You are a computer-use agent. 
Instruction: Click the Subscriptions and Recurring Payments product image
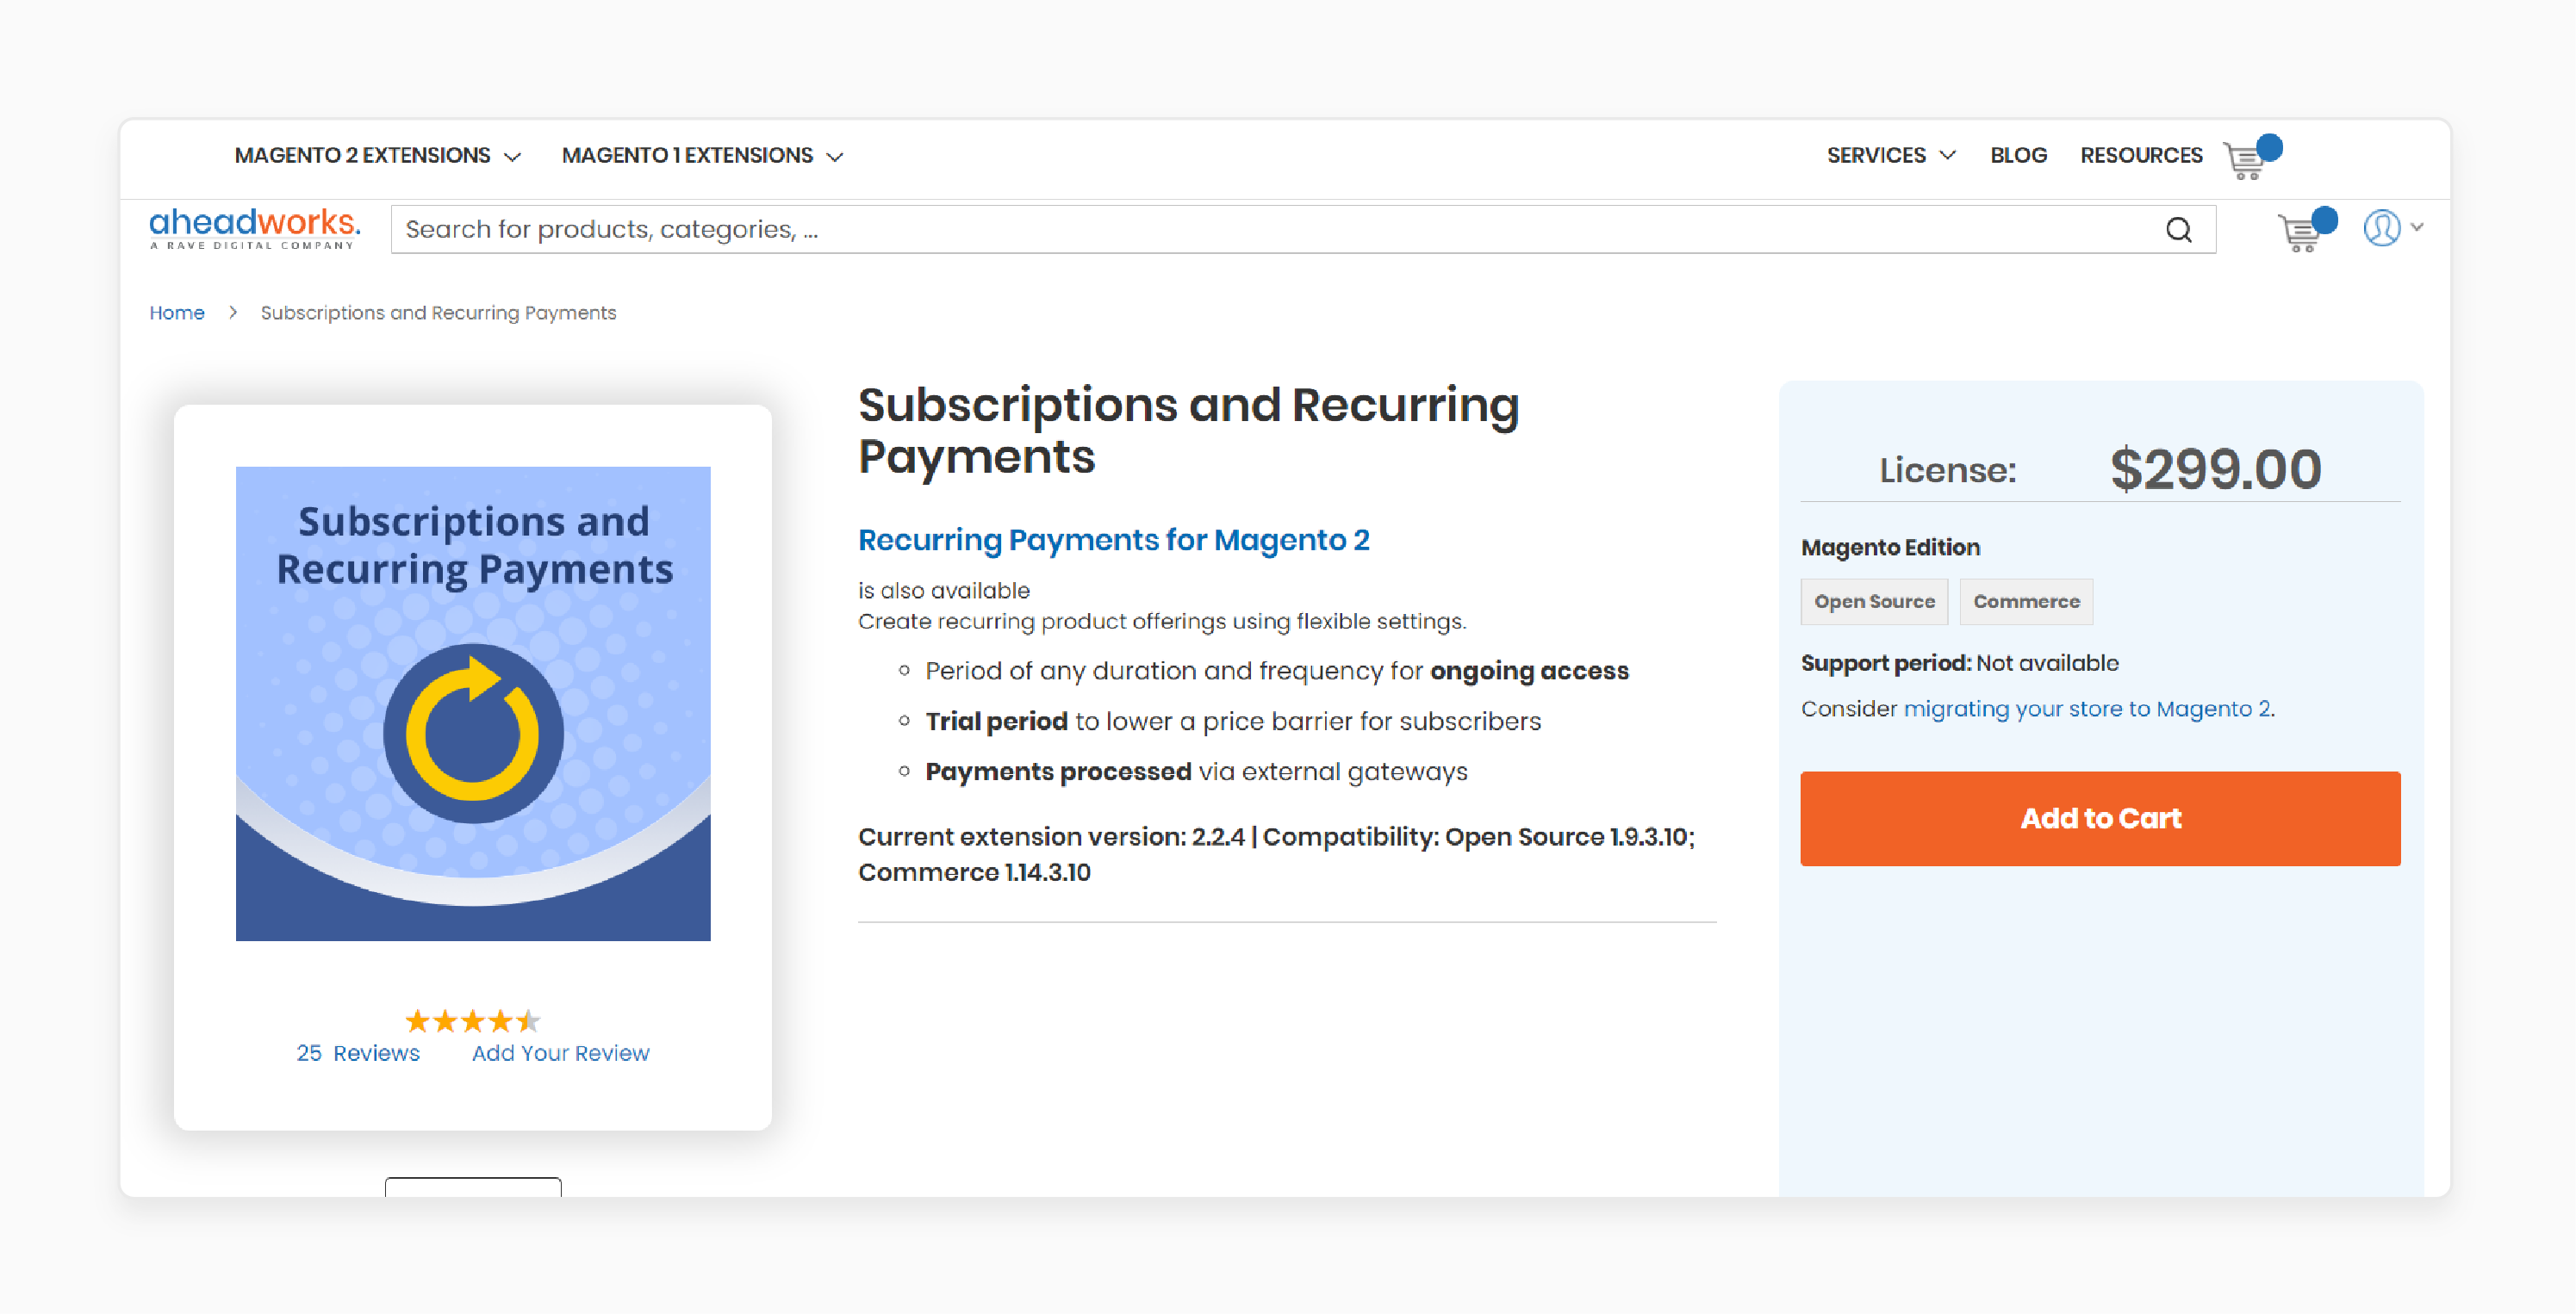tap(473, 703)
